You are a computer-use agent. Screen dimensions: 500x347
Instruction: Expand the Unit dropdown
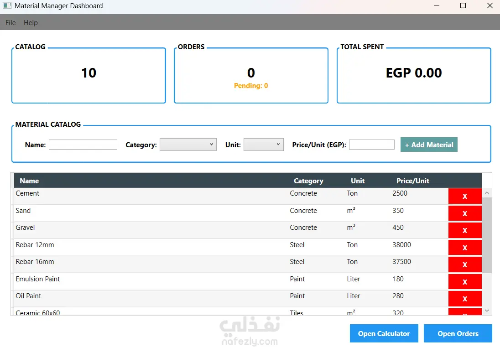pos(263,145)
